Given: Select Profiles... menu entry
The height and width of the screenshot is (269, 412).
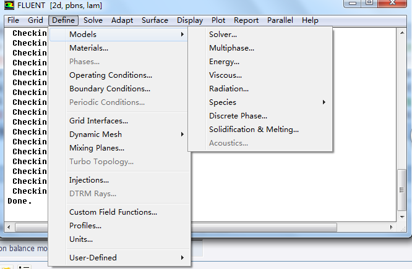Looking at the screenshot, I should pyautogui.click(x=119, y=226).
